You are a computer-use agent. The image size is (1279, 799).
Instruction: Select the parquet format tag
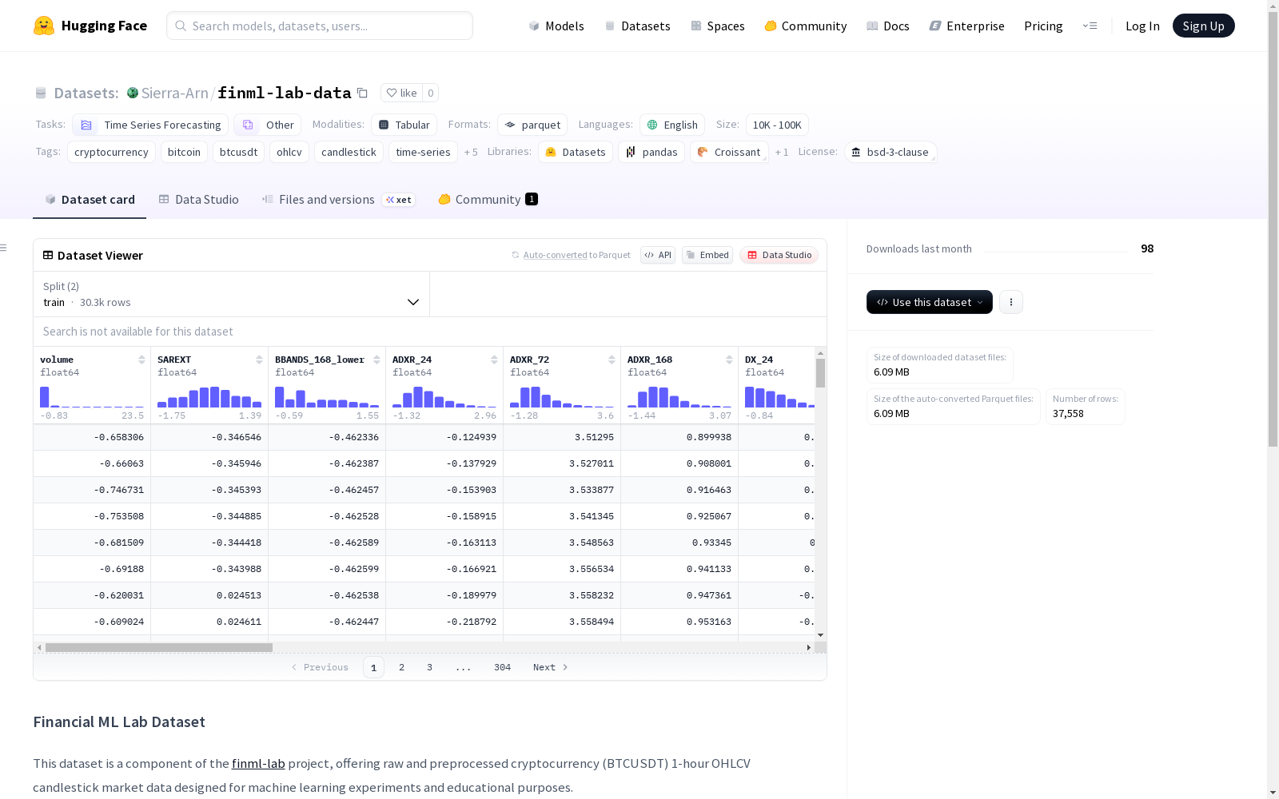532,125
